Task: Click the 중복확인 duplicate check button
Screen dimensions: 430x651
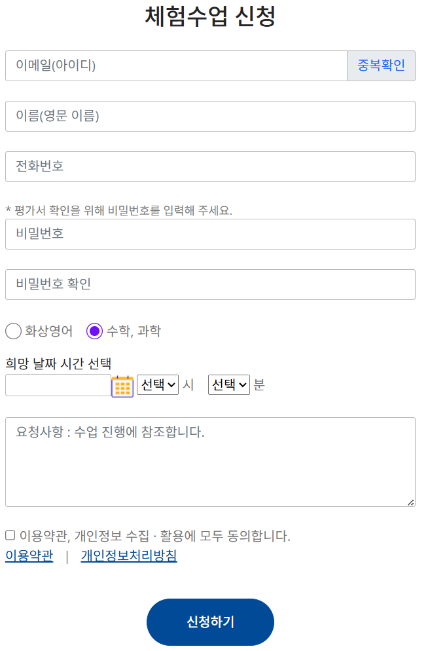Action: click(x=381, y=65)
